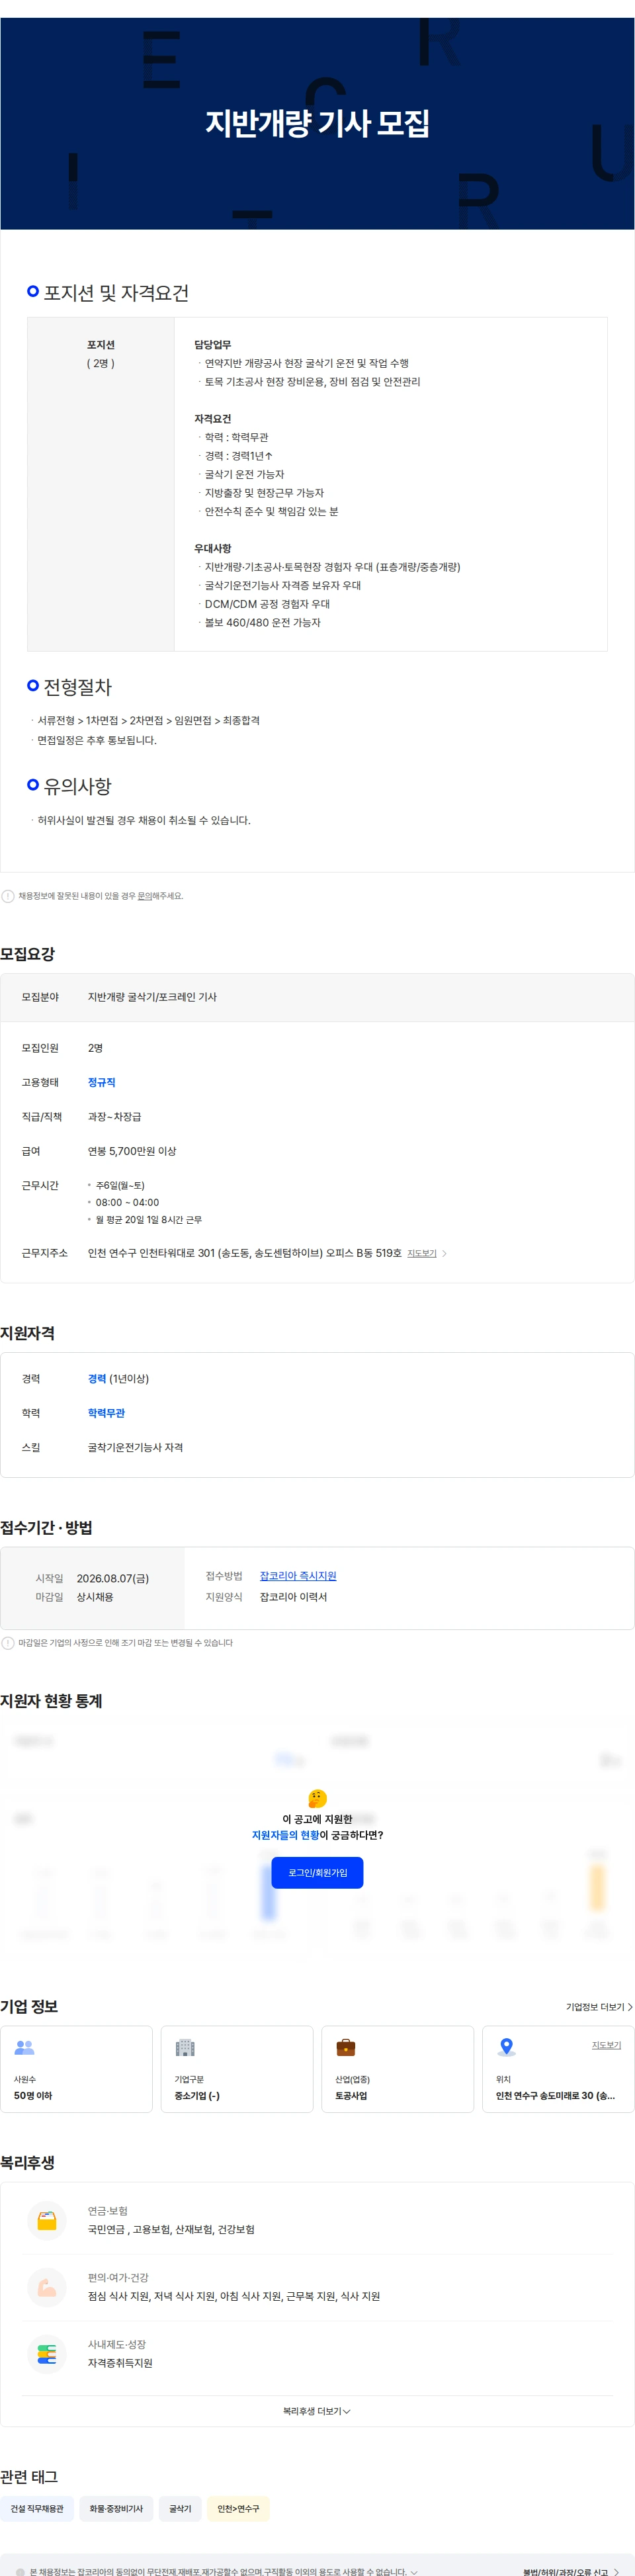This screenshot has width=635, height=2576.
Task: Click the 문의 link in the notice text
Action: [145, 896]
